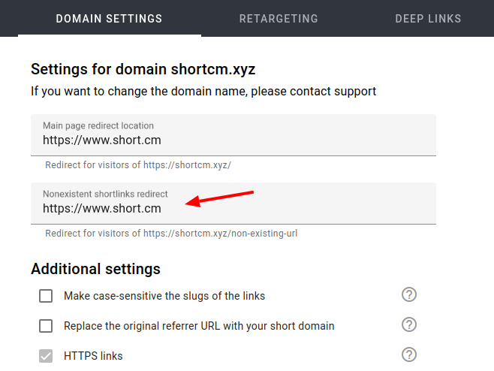Select the Domain Settings tab
Image resolution: width=494 pixels, height=371 pixels.
[109, 19]
